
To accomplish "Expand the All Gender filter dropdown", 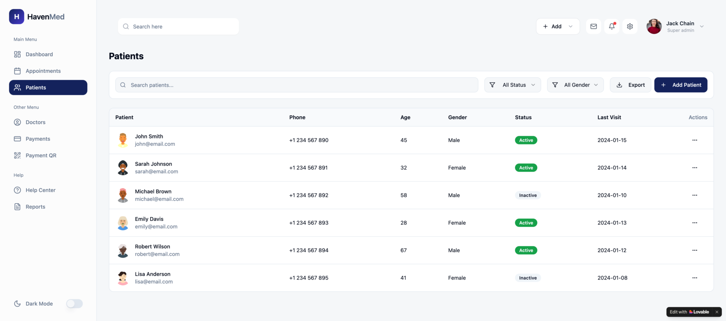I will click(575, 85).
